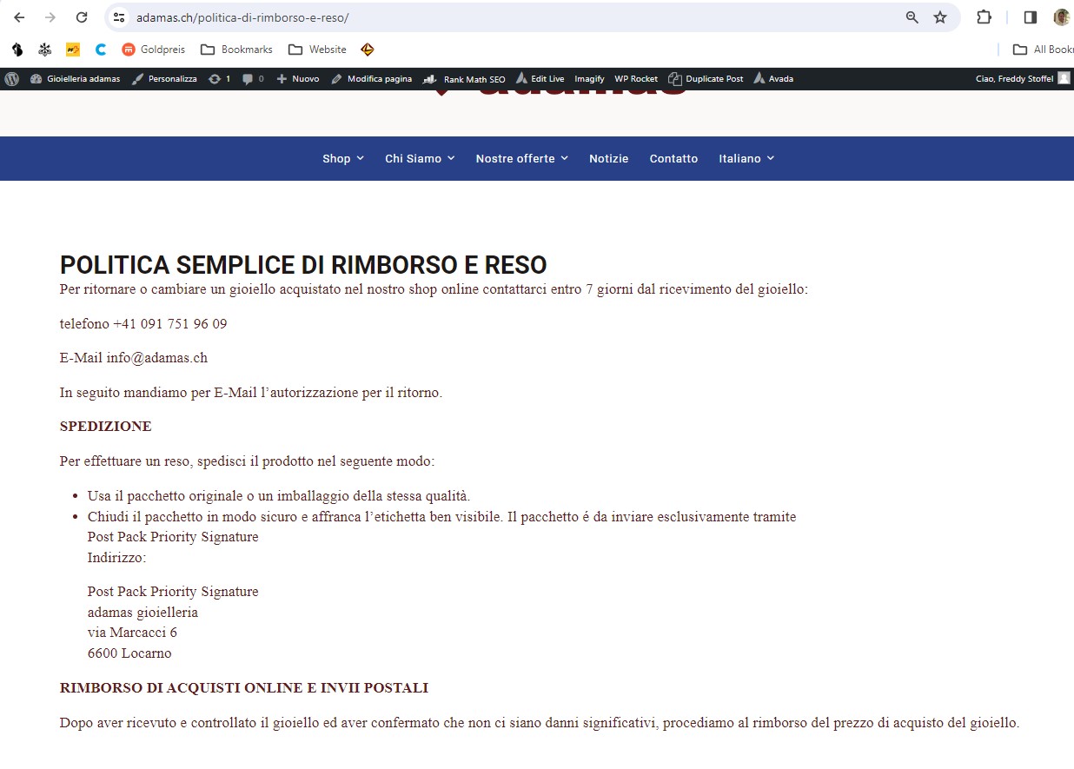Image resolution: width=1074 pixels, height=769 pixels.
Task: Click Duplicate Post in the admin bar
Action: tap(706, 78)
